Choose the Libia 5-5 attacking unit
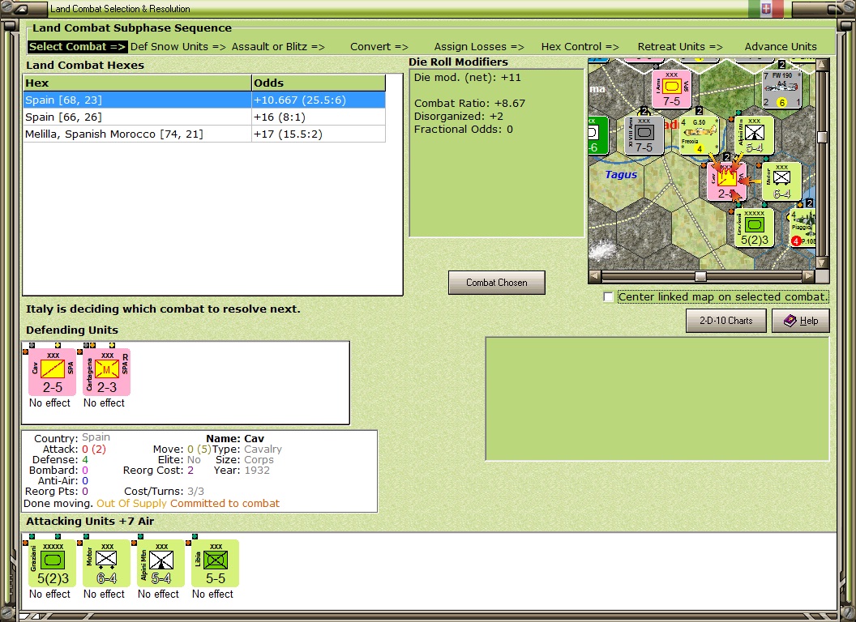The width and height of the screenshot is (856, 622). point(215,563)
